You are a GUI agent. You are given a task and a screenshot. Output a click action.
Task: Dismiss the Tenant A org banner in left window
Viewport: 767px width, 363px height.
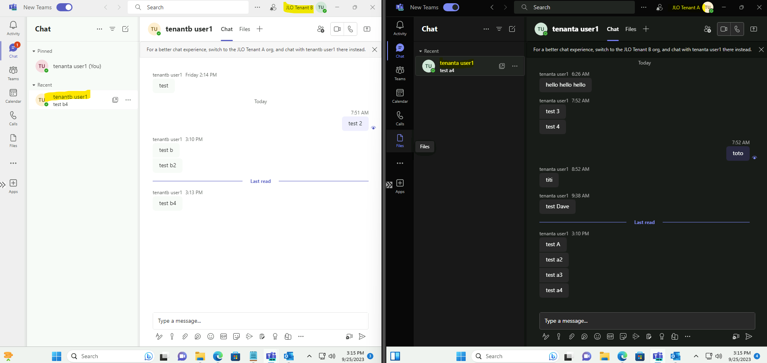(375, 50)
